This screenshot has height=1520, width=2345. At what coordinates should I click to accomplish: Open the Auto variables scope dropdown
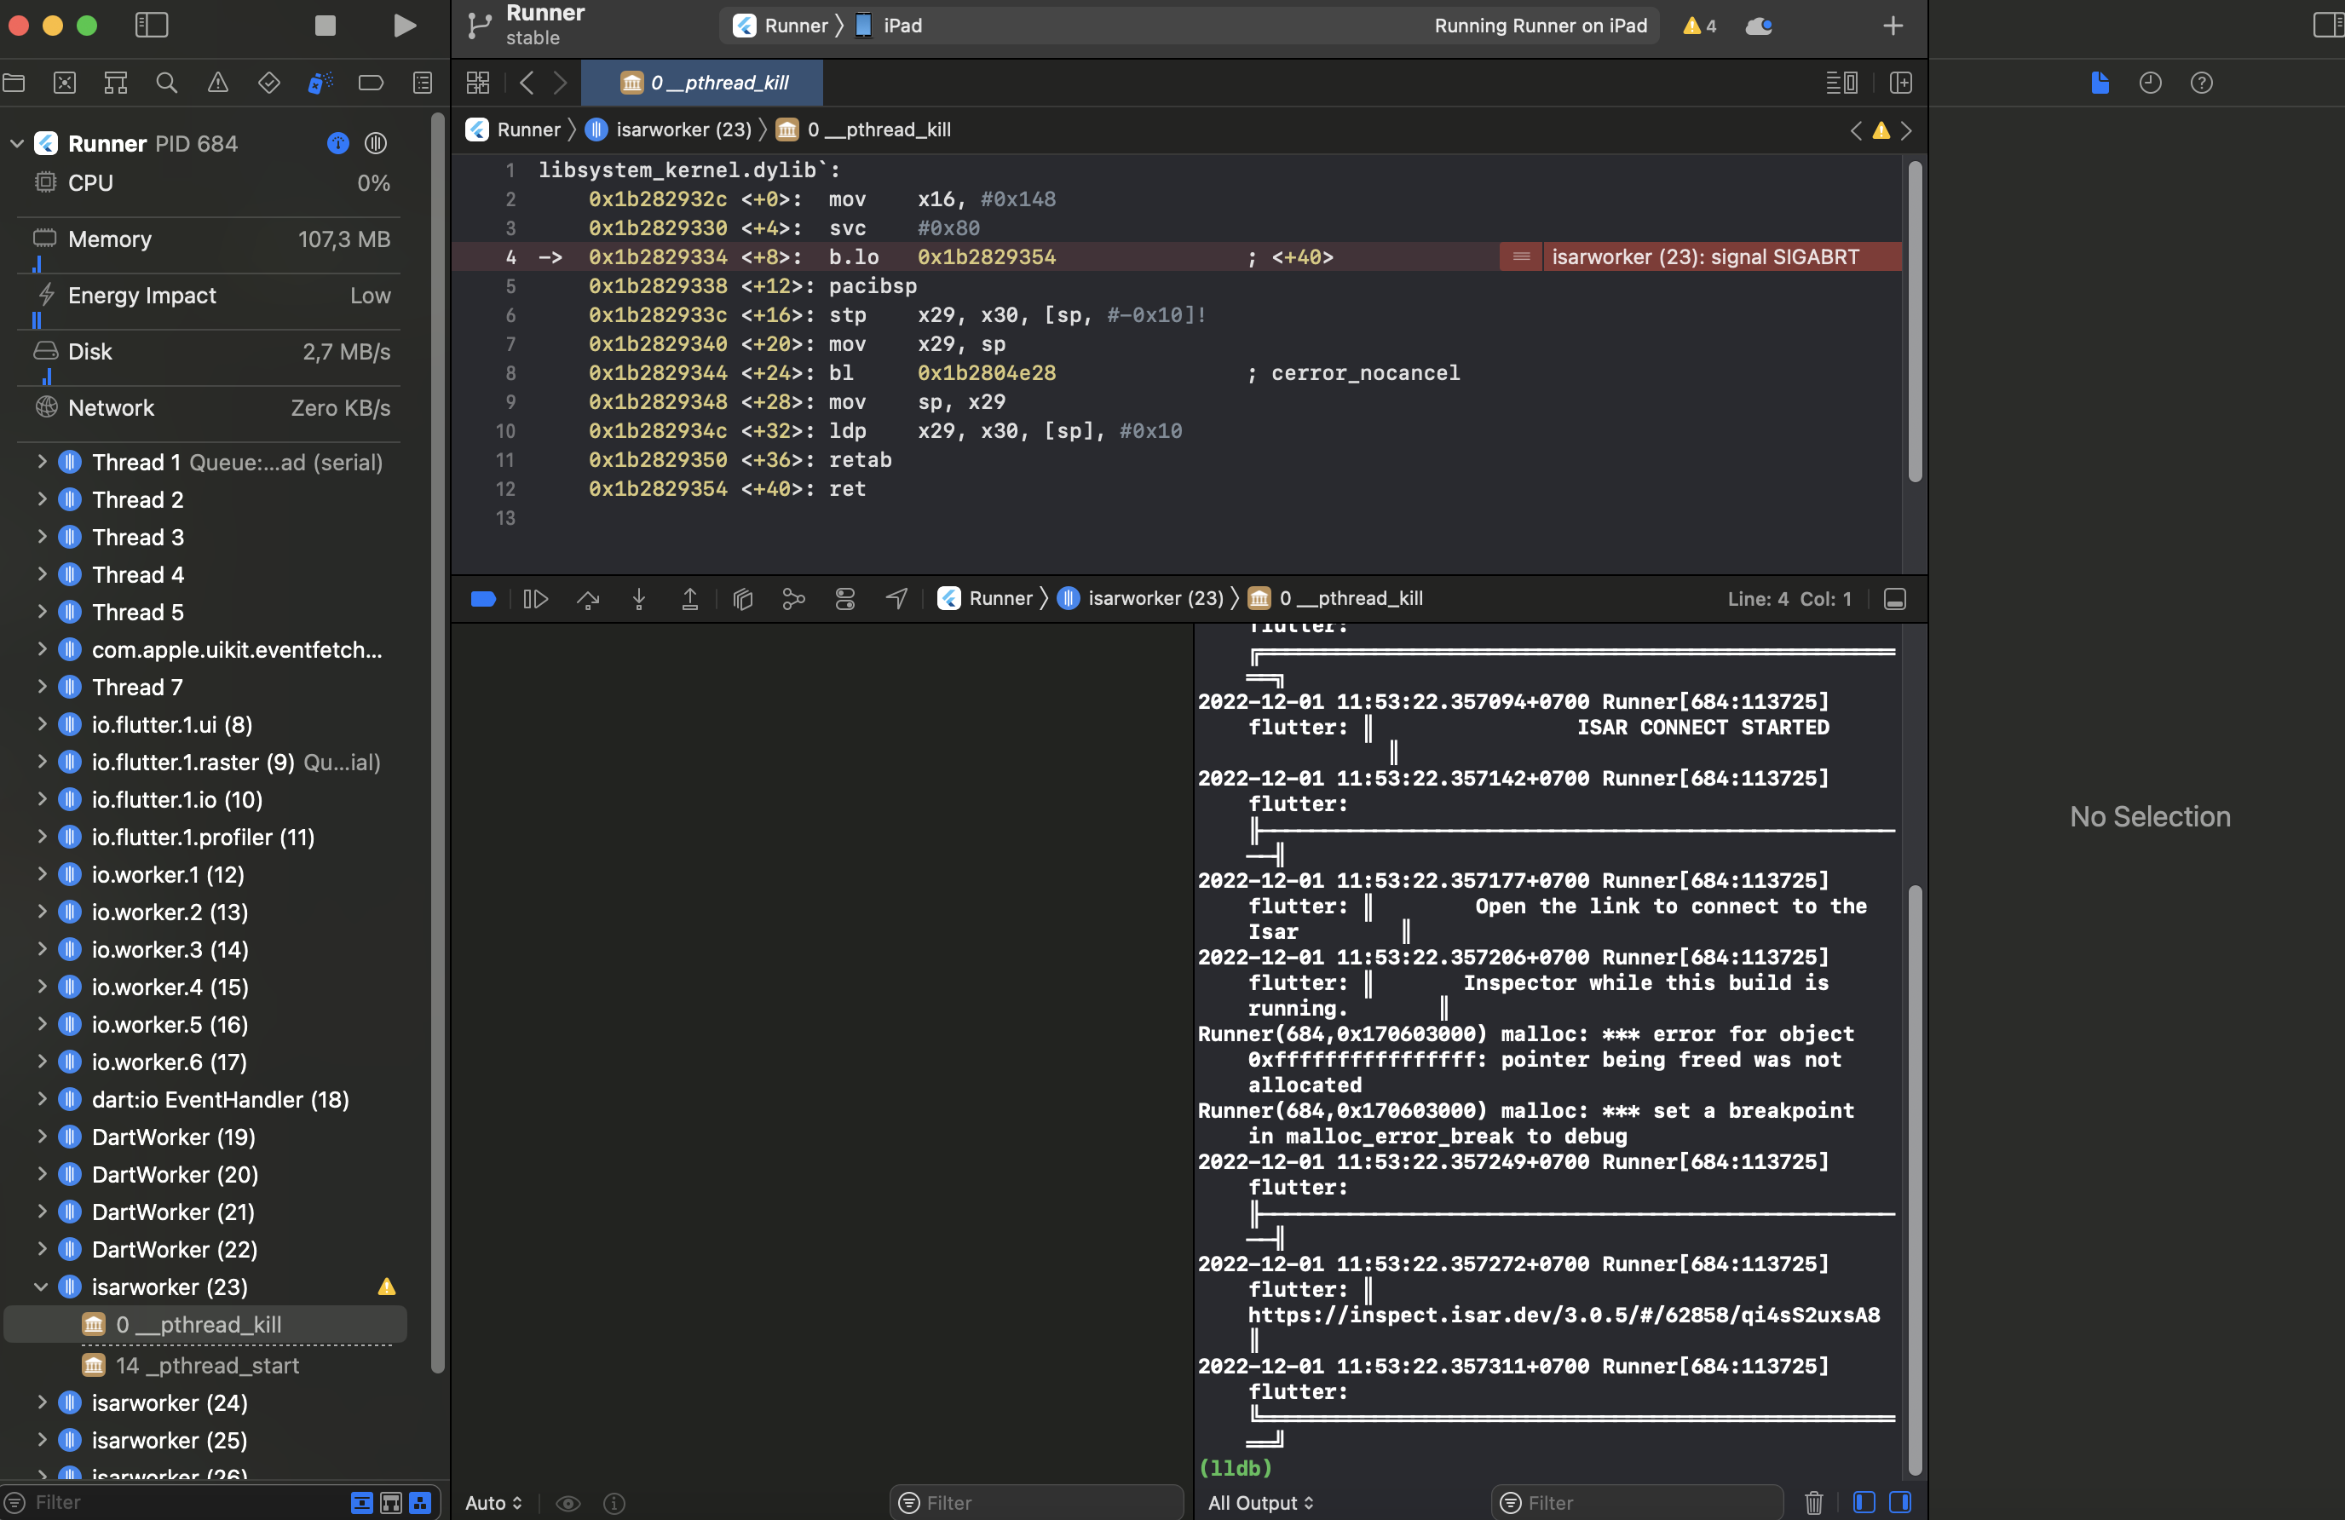[493, 1502]
